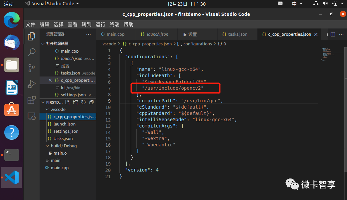Click the editor vertical scrollbar
Image resolution: width=347 pixels, height=200 pixels.
pyautogui.click(x=345, y=110)
